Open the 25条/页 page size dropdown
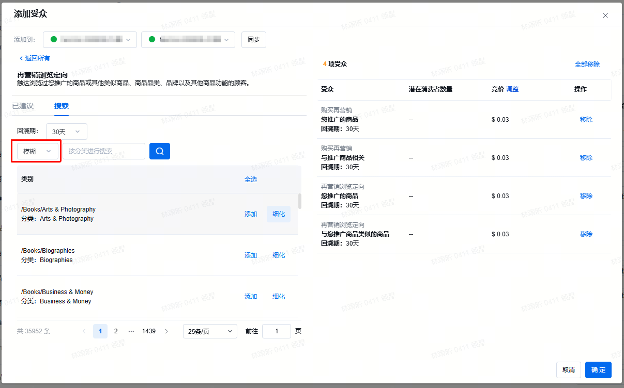 tap(210, 331)
